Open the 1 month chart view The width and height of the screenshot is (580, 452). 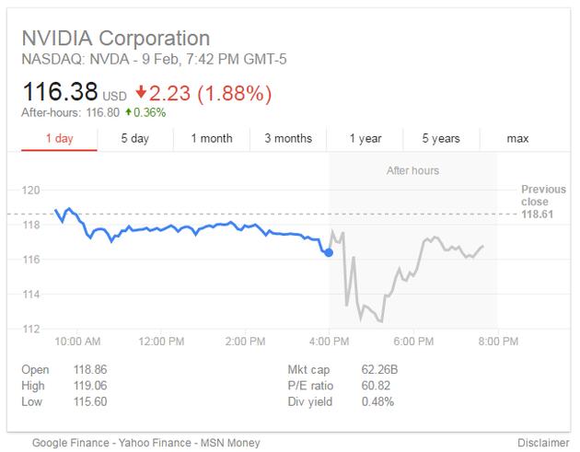212,139
